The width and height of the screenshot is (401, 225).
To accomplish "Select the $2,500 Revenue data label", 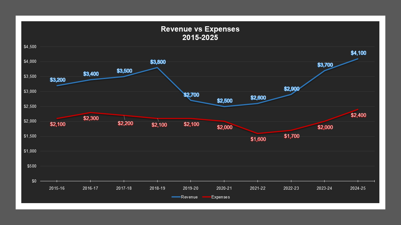I will [x=224, y=101].
